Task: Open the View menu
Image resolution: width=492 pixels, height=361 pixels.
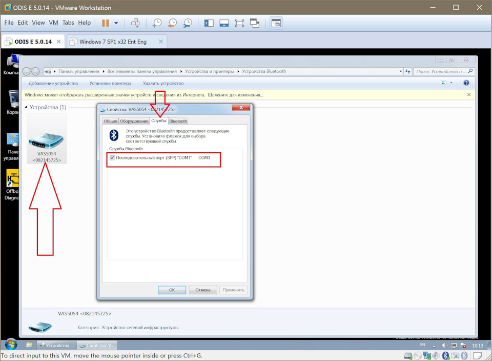Action: click(38, 23)
